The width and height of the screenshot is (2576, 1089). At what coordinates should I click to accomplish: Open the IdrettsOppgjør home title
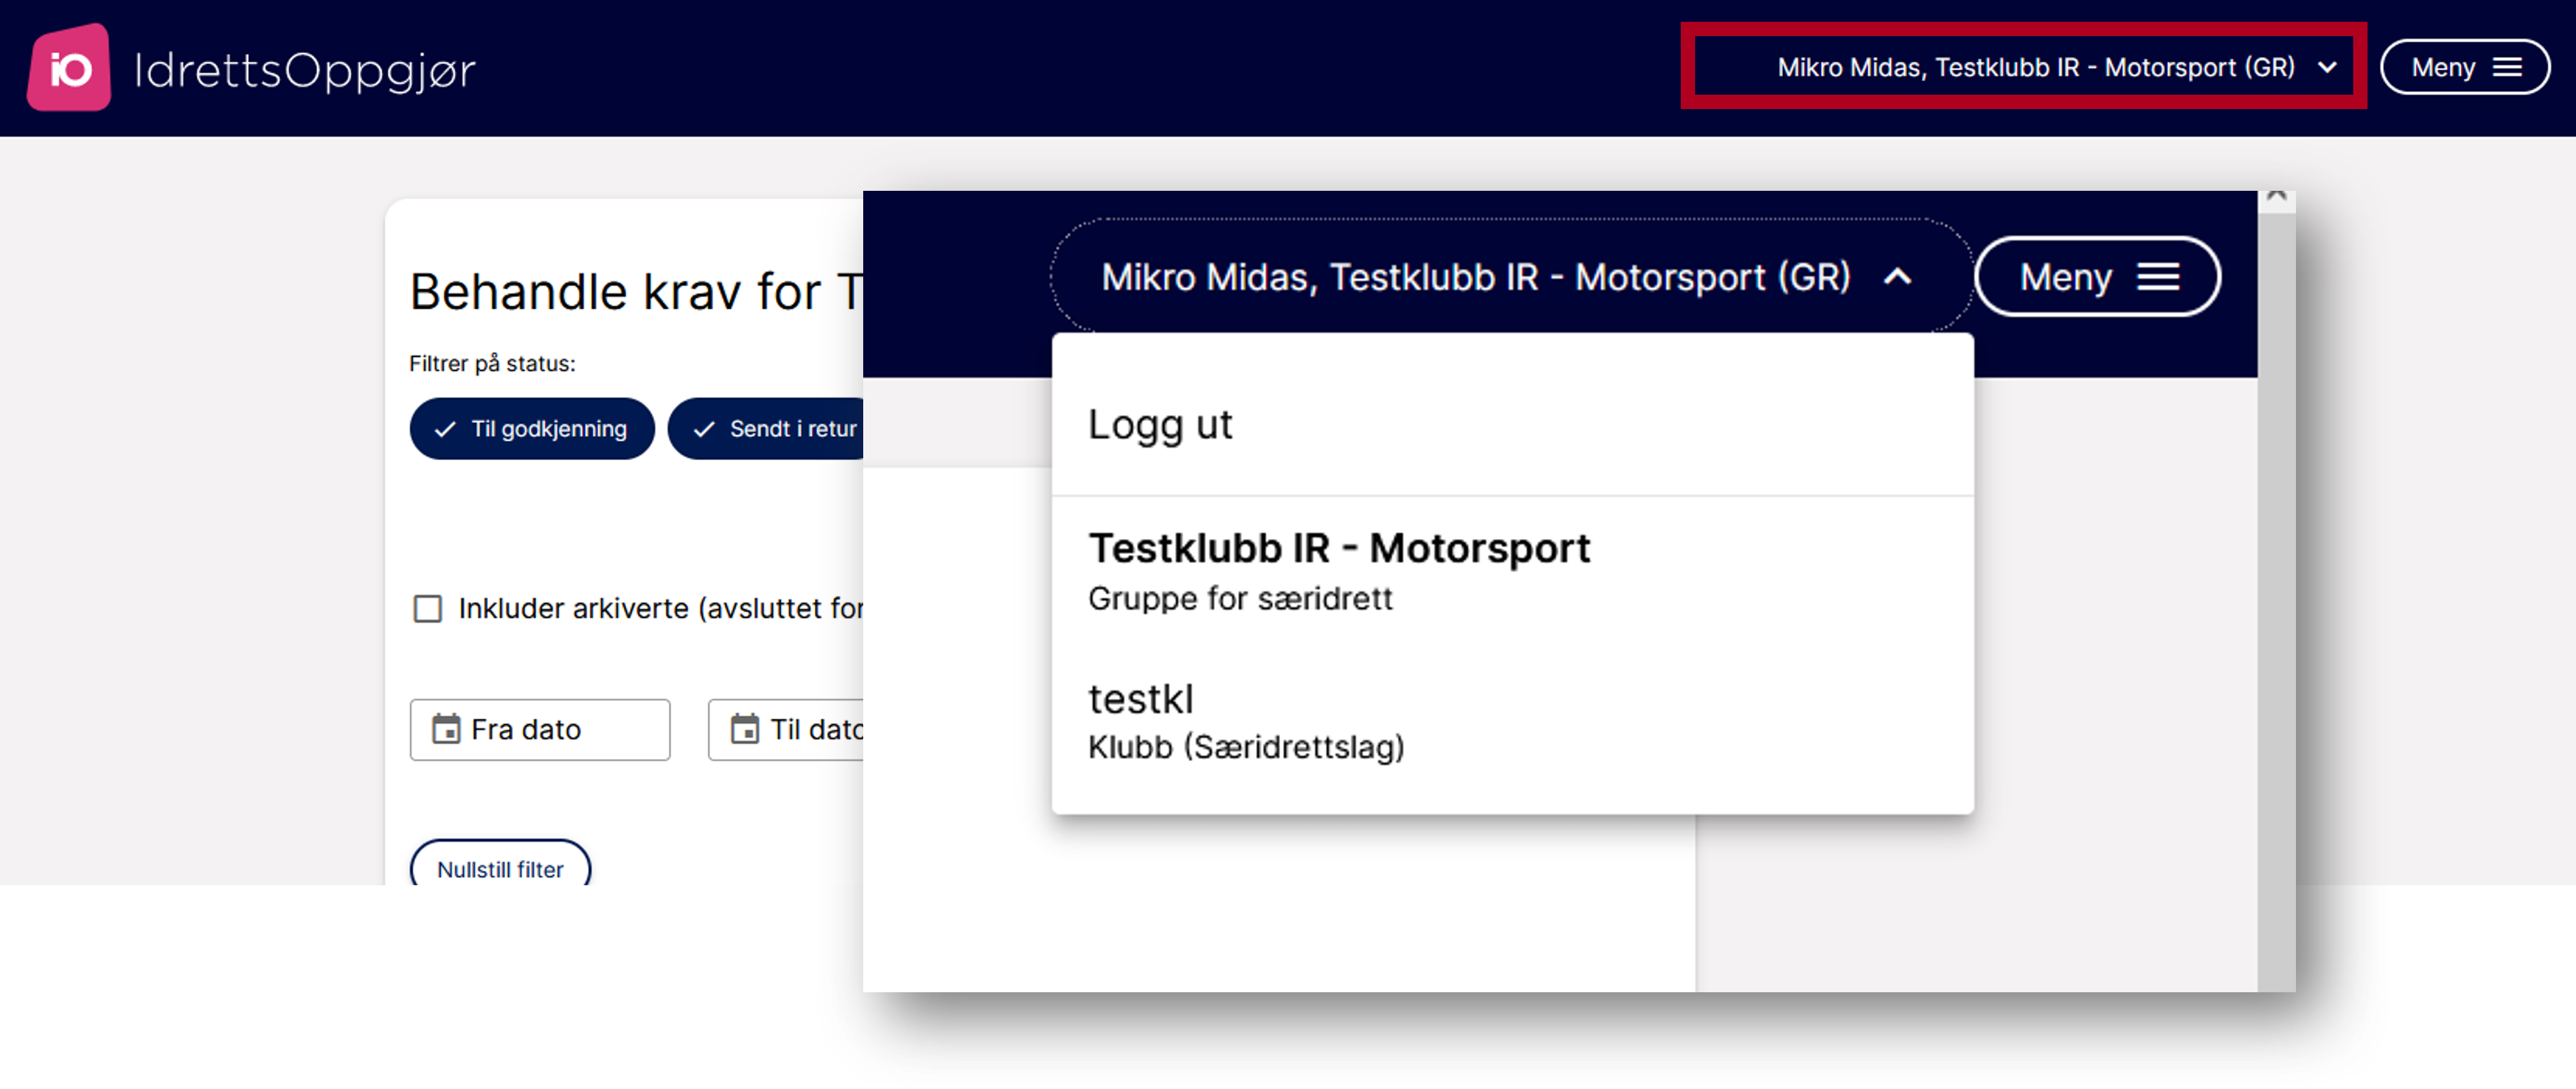(305, 70)
